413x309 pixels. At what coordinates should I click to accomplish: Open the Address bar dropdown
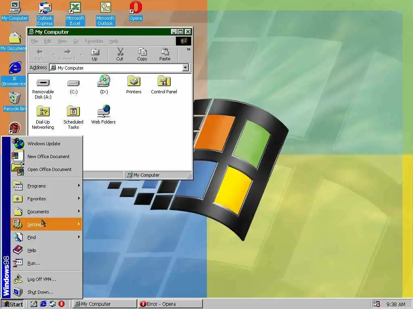[x=186, y=68]
